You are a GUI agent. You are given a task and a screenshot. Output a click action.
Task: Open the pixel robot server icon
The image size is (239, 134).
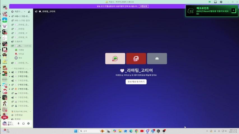pyautogui.click(x=4, y=103)
